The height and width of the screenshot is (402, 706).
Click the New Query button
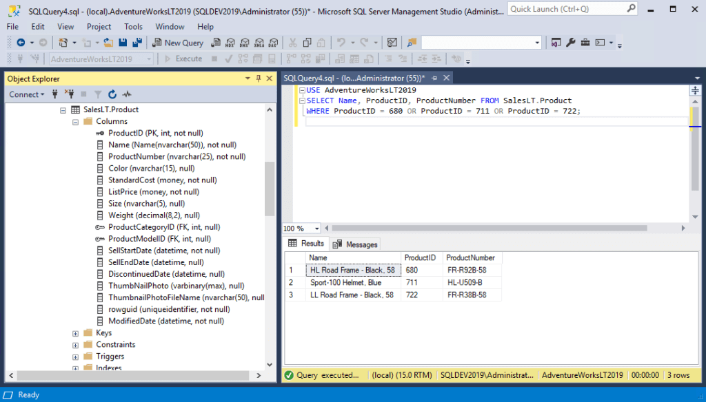click(x=178, y=43)
